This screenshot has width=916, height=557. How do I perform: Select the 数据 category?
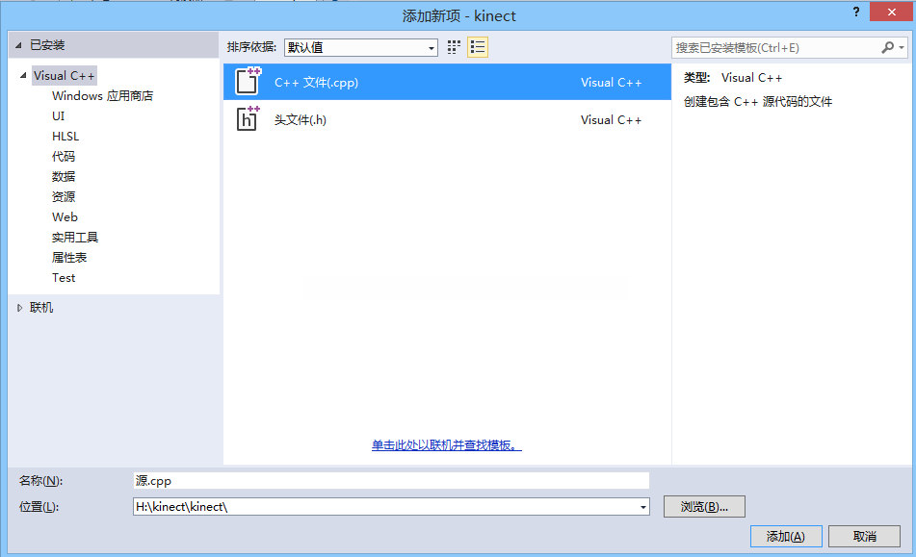[64, 176]
